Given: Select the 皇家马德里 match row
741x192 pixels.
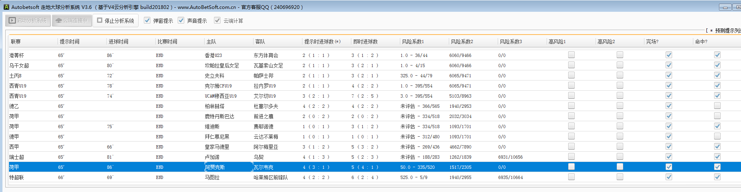Looking at the screenshot, I should (x=217, y=147).
